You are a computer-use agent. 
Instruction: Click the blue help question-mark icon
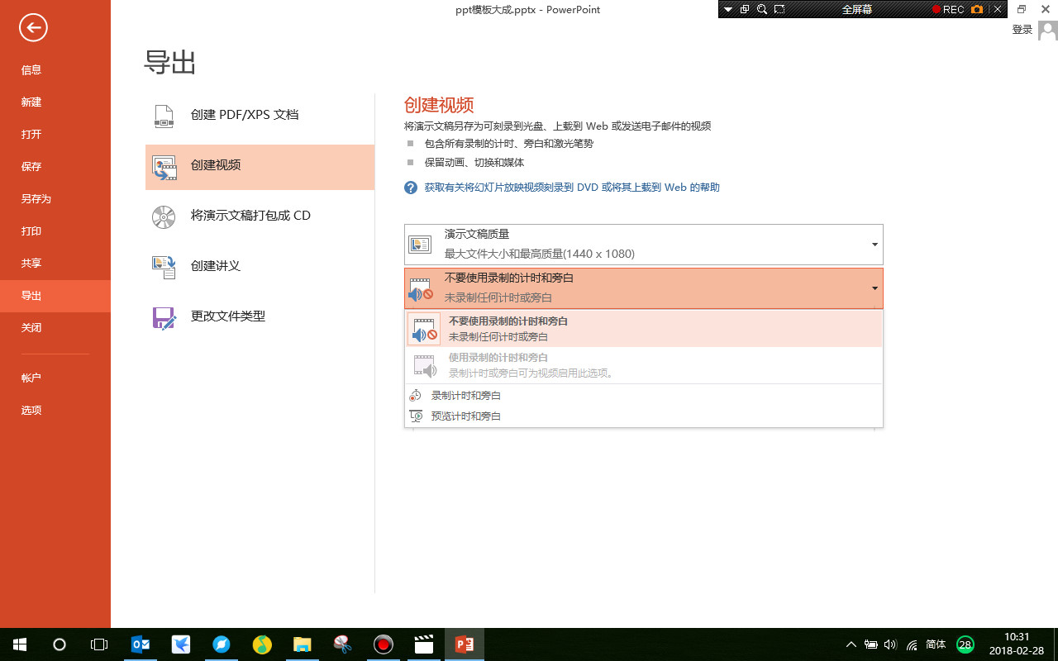click(x=409, y=188)
